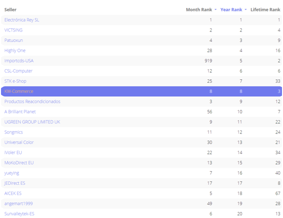Sort by the Year Rank column header
The image size is (283, 218).
tap(231, 10)
